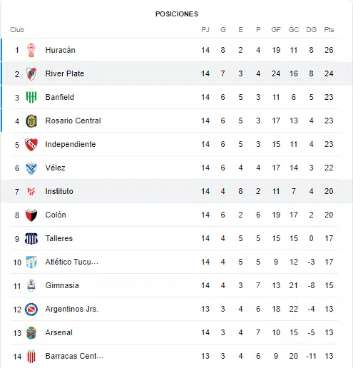Click the River Plate crest icon

point(31,73)
